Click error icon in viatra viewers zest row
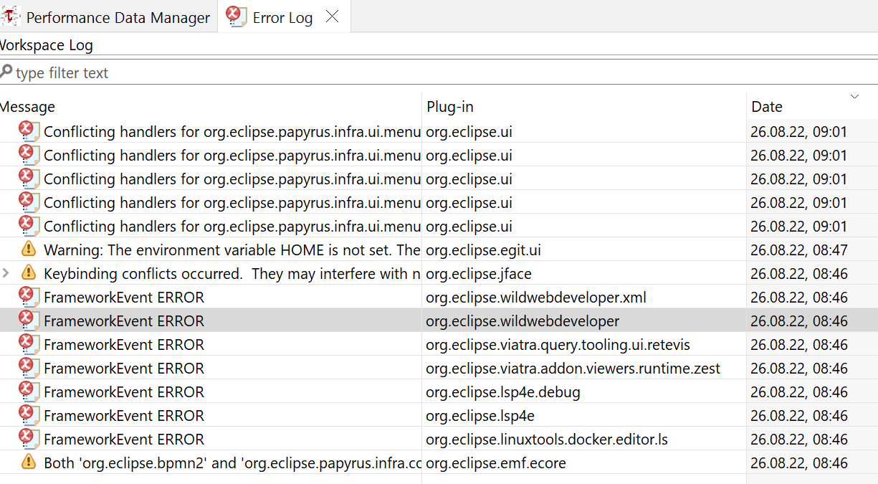The image size is (878, 484). point(29,367)
